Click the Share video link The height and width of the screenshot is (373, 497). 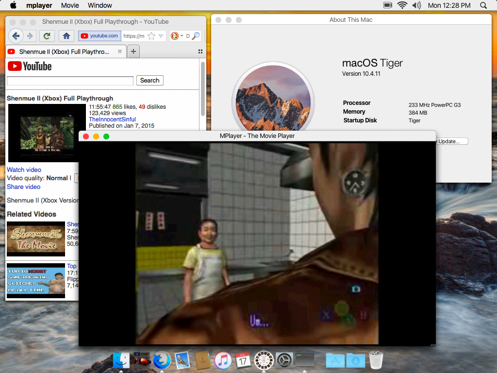(24, 187)
